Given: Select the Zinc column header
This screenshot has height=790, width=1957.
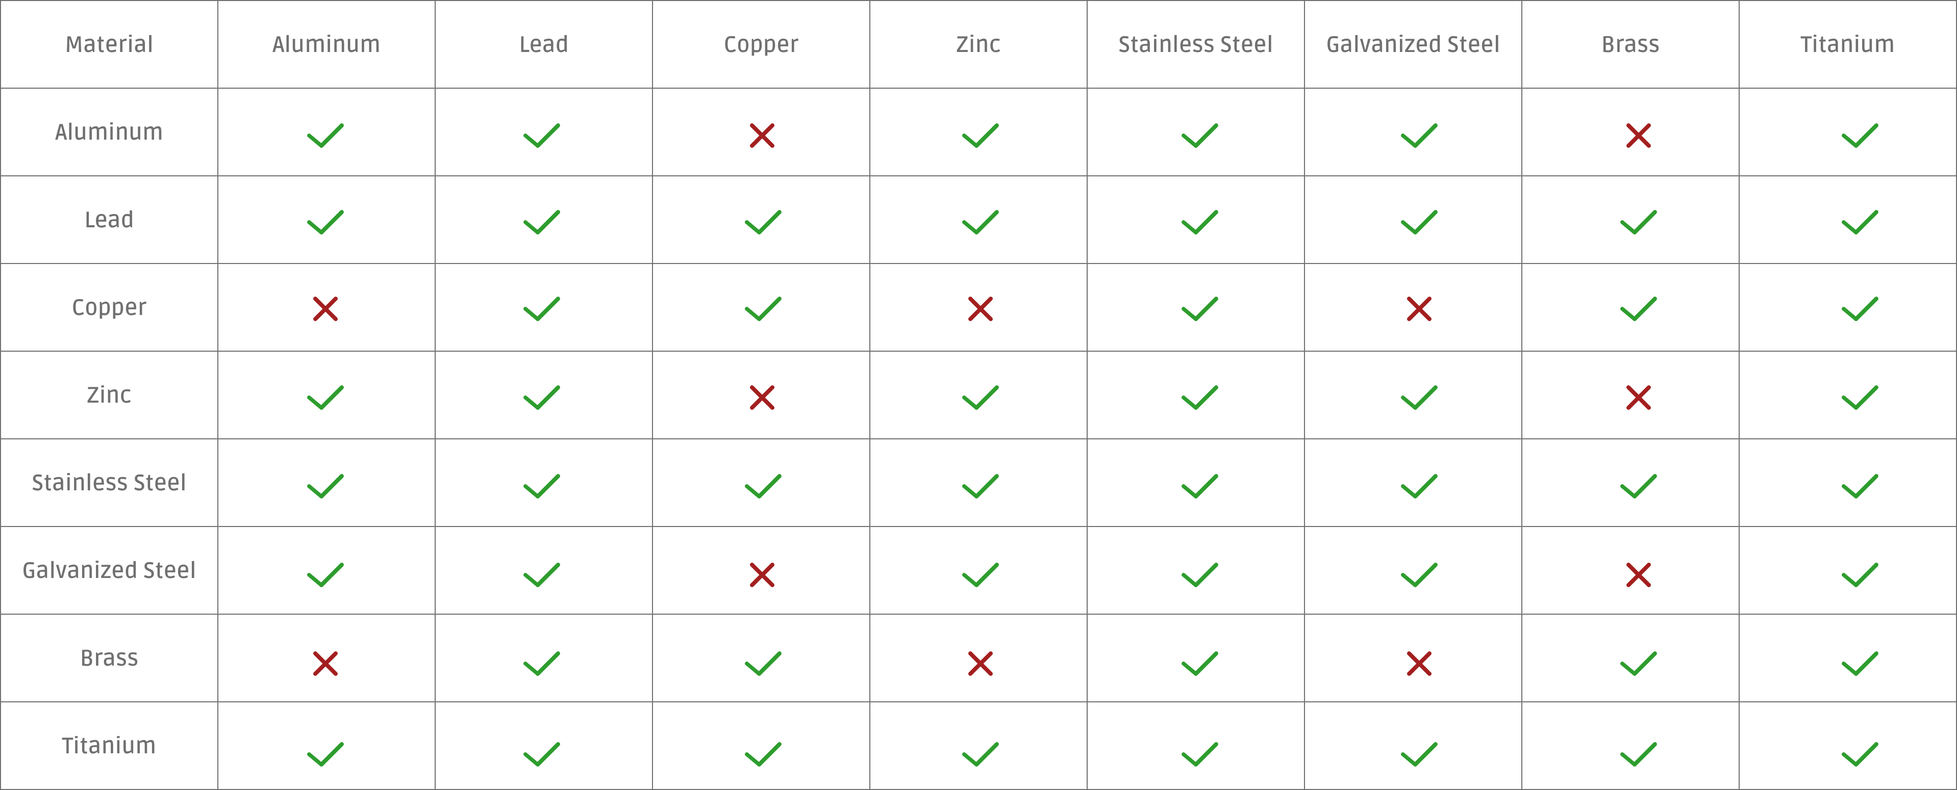Looking at the screenshot, I should pos(978,44).
